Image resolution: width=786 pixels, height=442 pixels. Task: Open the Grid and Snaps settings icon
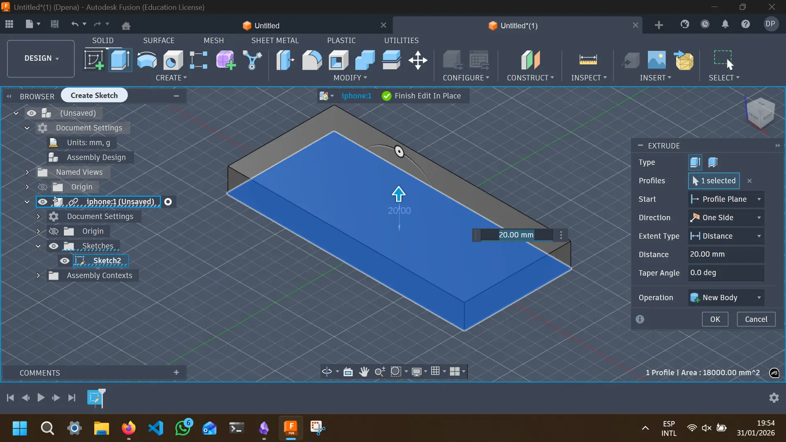[435, 371]
